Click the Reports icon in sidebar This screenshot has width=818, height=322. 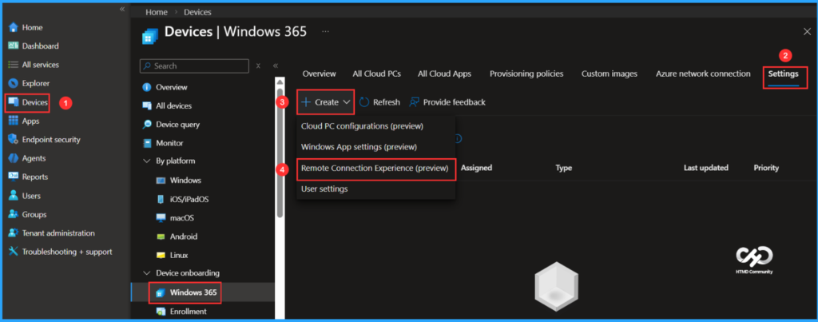pos(14,177)
